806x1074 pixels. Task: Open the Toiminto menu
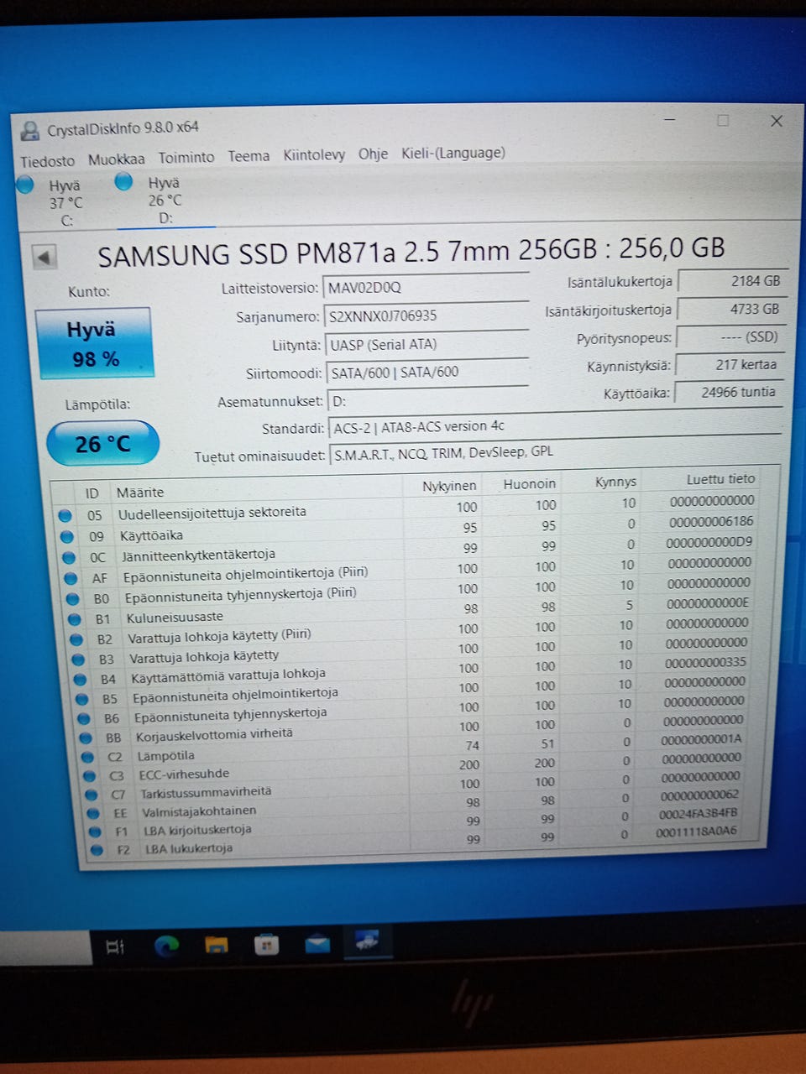(186, 158)
